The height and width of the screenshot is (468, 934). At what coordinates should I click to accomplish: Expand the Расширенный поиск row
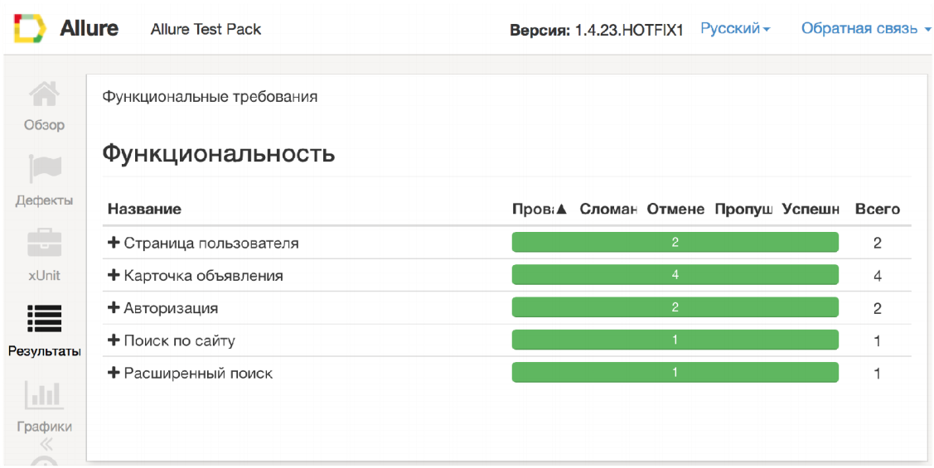coord(114,373)
